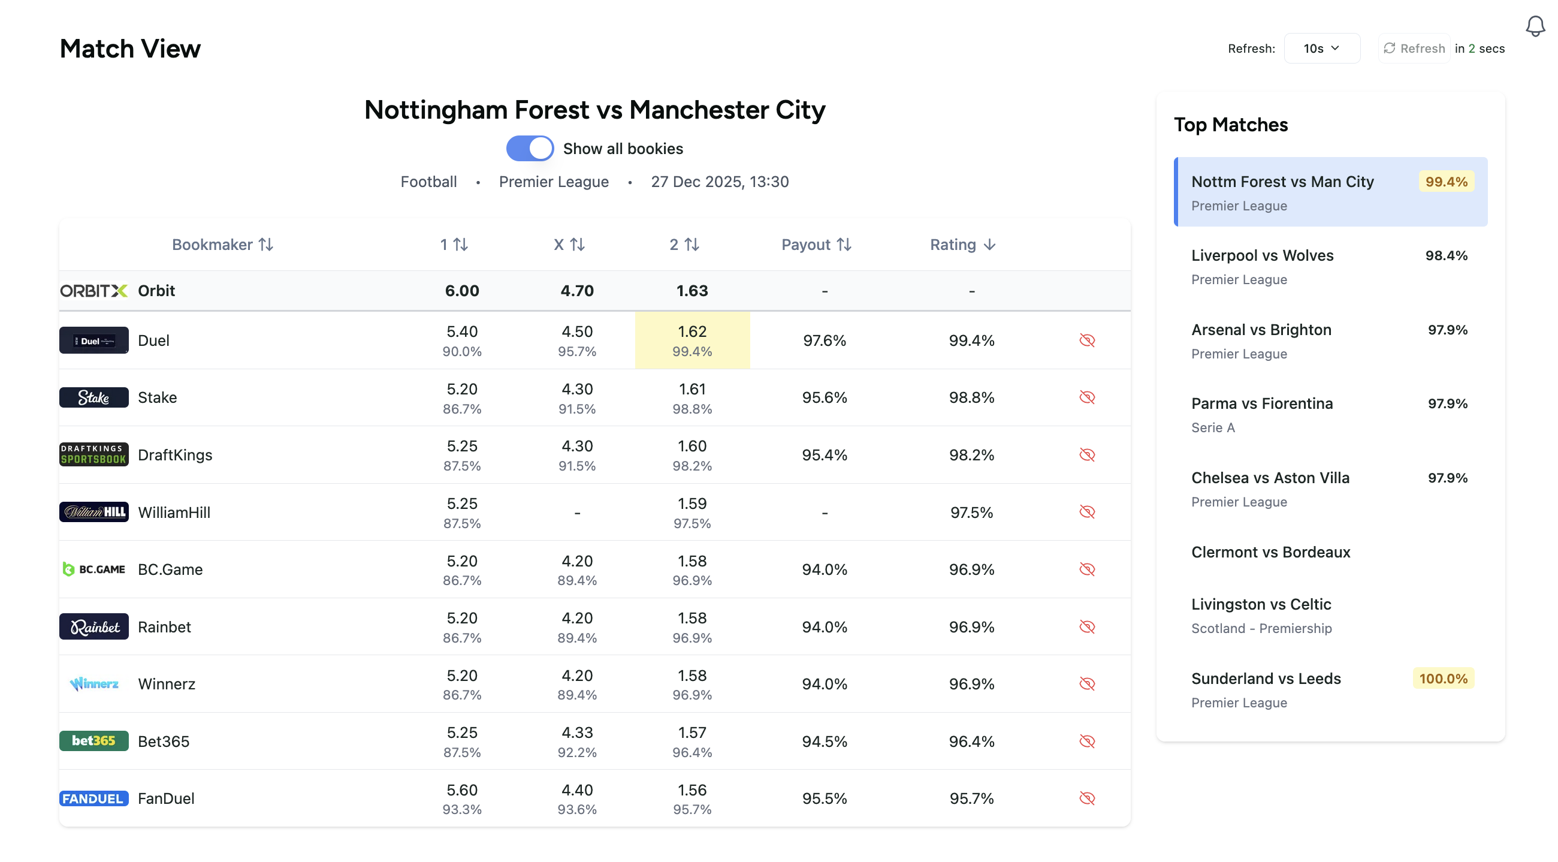
Task: Select the Orbit exchange logo
Action: (93, 290)
